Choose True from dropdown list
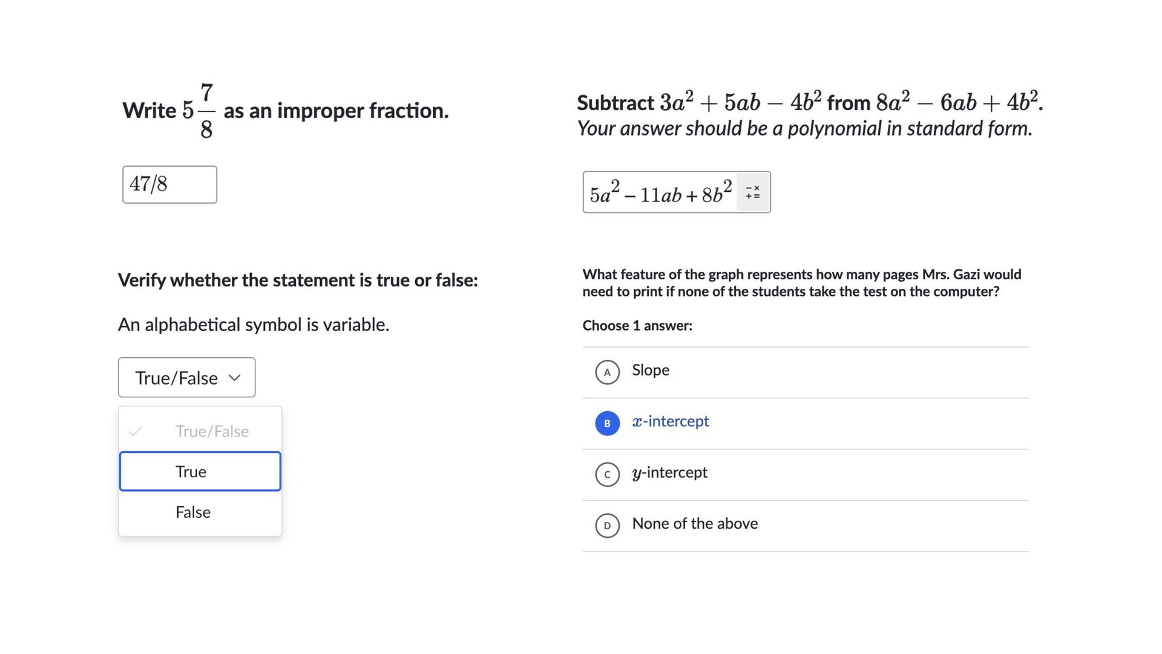Screen dimensions: 1162x654 click(x=200, y=471)
